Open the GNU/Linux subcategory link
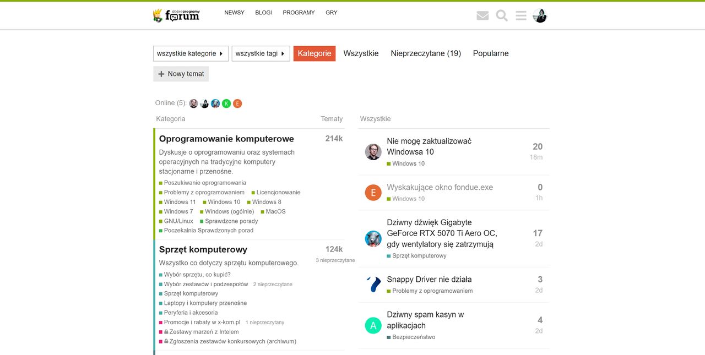The height and width of the screenshot is (355, 705). (x=177, y=221)
